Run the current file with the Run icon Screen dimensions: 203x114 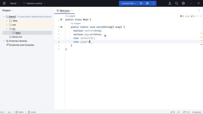[141, 3]
